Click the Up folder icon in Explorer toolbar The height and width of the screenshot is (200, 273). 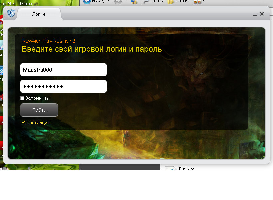134,1
